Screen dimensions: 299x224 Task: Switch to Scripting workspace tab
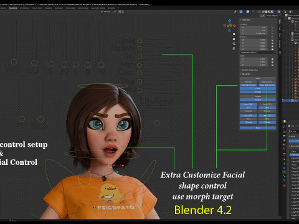point(112,8)
